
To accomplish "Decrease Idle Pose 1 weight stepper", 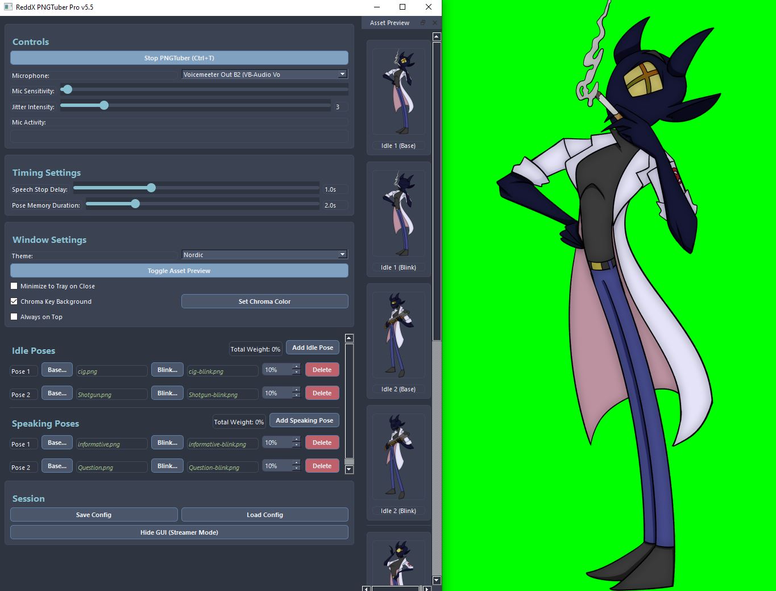I will click(x=296, y=373).
